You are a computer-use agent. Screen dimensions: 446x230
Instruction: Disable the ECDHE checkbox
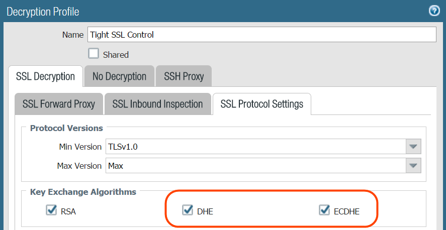(x=324, y=210)
